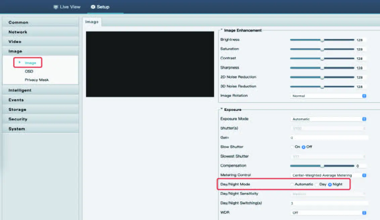Click the Contrast value field
This screenshot has width=380, height=220.
pos(361,59)
